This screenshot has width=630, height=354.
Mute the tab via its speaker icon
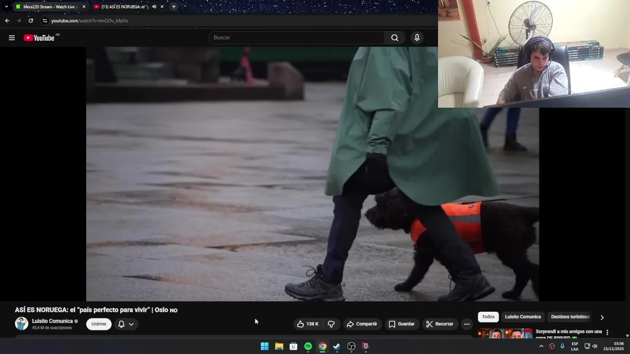pos(154,7)
